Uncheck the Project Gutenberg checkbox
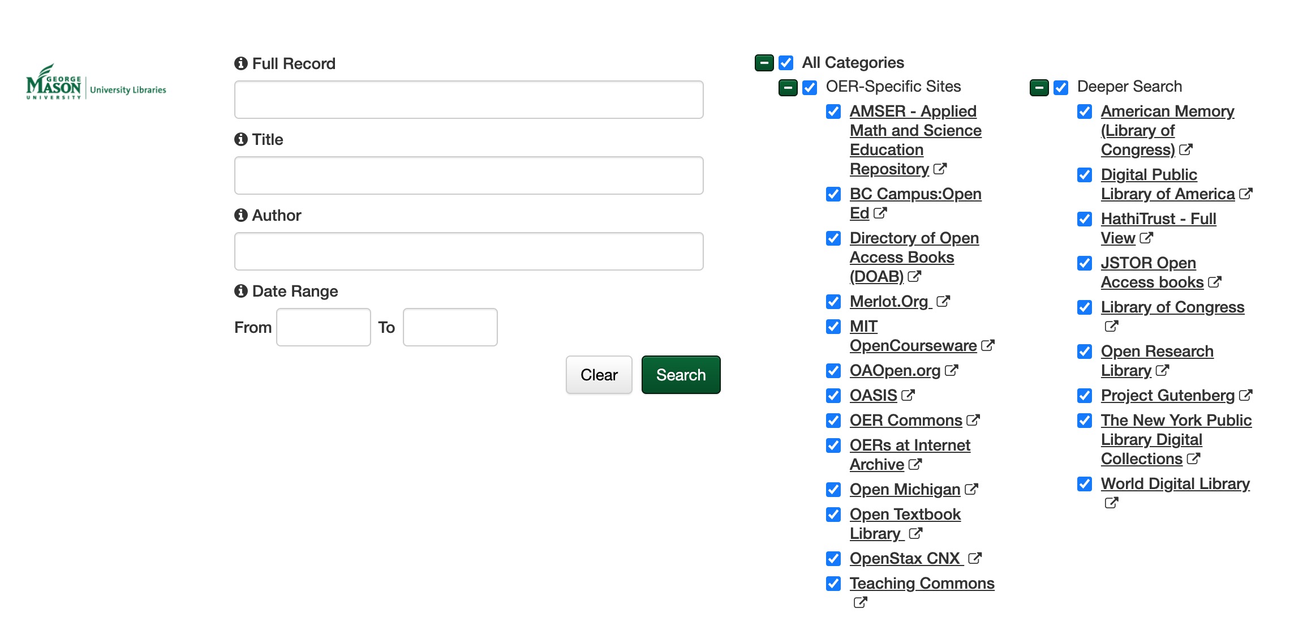1290x634 pixels. coord(1085,396)
